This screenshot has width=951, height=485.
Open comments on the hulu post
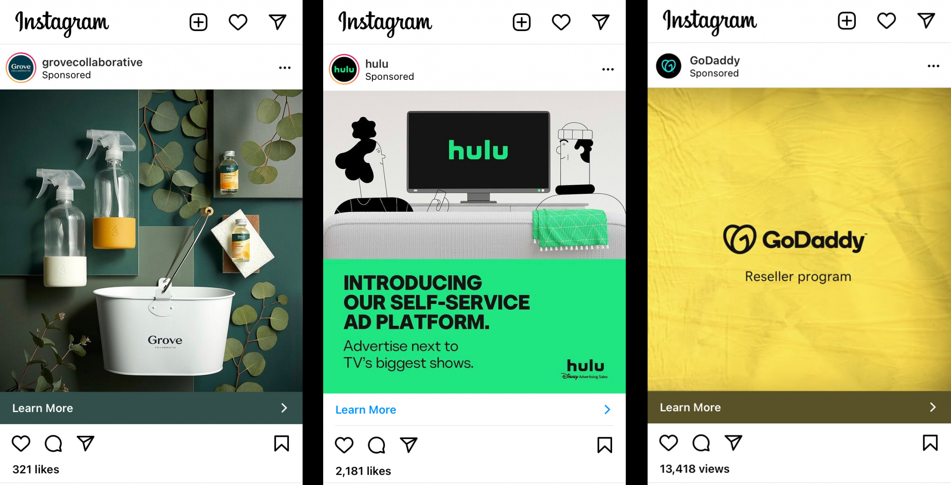(377, 445)
